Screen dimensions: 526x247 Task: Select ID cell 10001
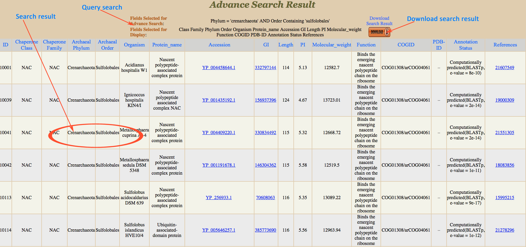(x=6, y=68)
